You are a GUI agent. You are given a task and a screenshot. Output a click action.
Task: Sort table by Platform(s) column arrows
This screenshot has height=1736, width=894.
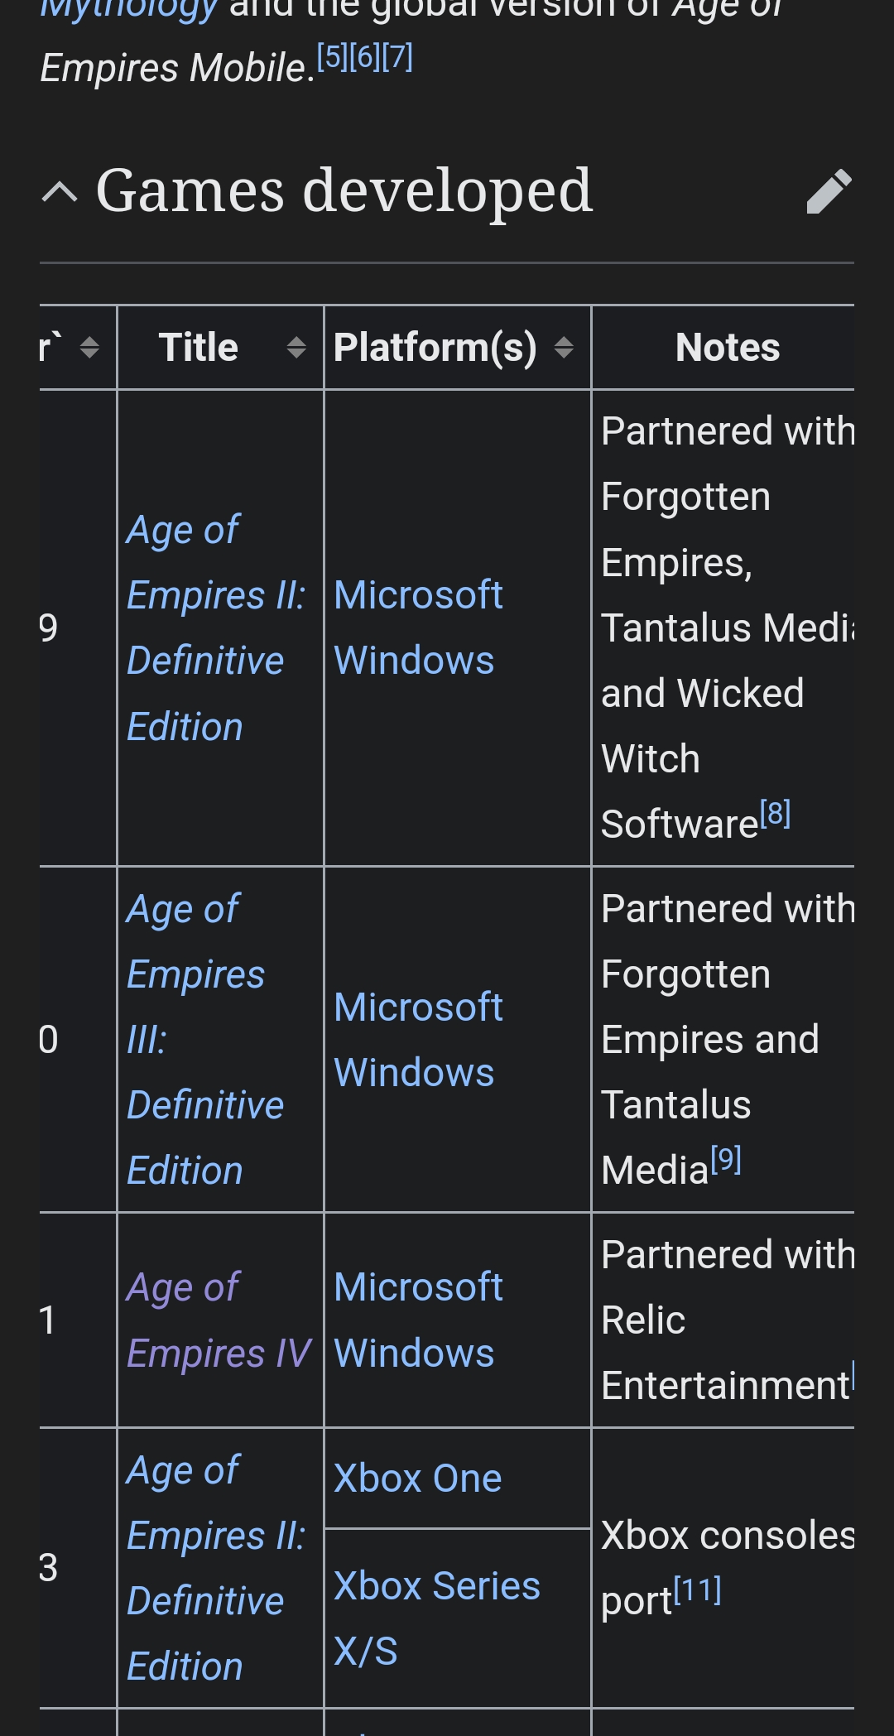[564, 348]
